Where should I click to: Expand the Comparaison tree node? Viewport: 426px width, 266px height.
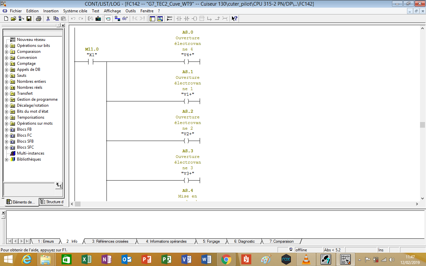[x=7, y=52]
